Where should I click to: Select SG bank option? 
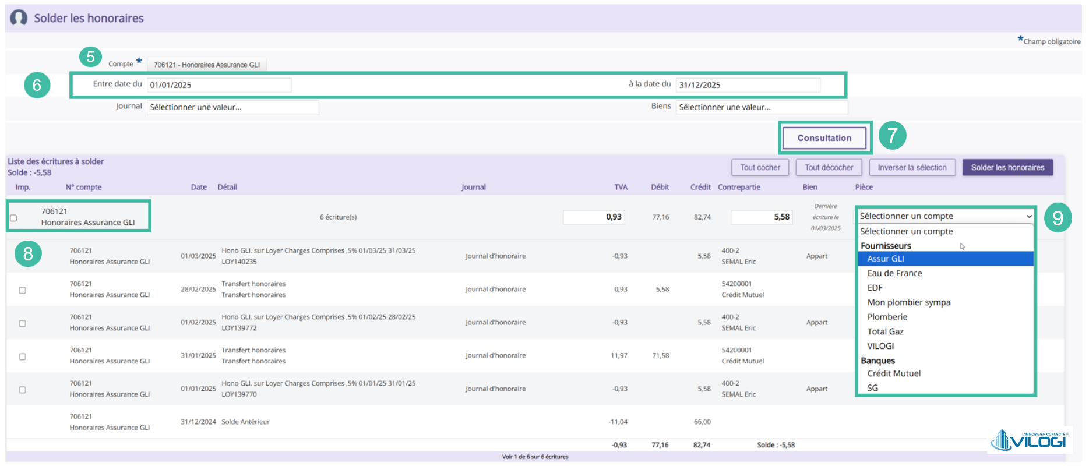[x=946, y=388]
